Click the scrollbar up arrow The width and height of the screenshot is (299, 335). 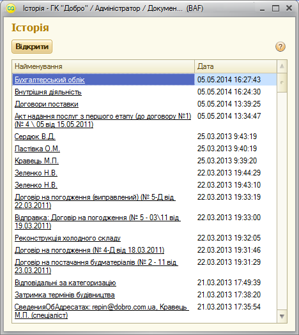point(282,66)
